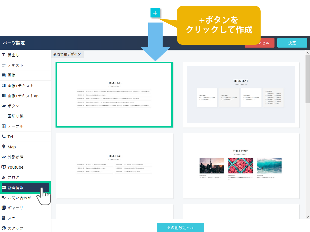This screenshot has width=310, height=232.
Task: Select the four-card gray news design thumbnail
Action: pos(241,95)
